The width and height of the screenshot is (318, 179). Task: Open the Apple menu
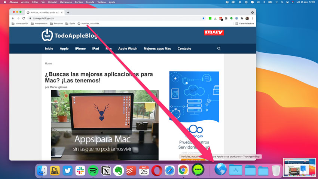(x=4, y=2)
